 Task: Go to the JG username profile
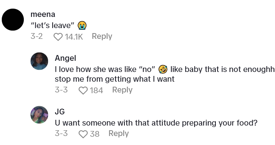60,112
